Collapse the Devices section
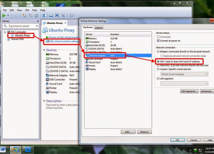The width and height of the screenshot is (214, 154). click(x=44, y=50)
